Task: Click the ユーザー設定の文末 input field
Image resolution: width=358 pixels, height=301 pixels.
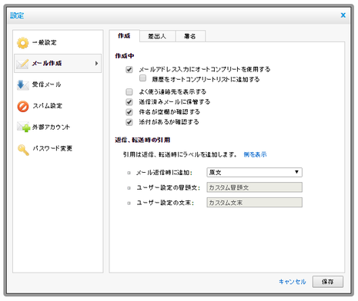Action: (254, 203)
